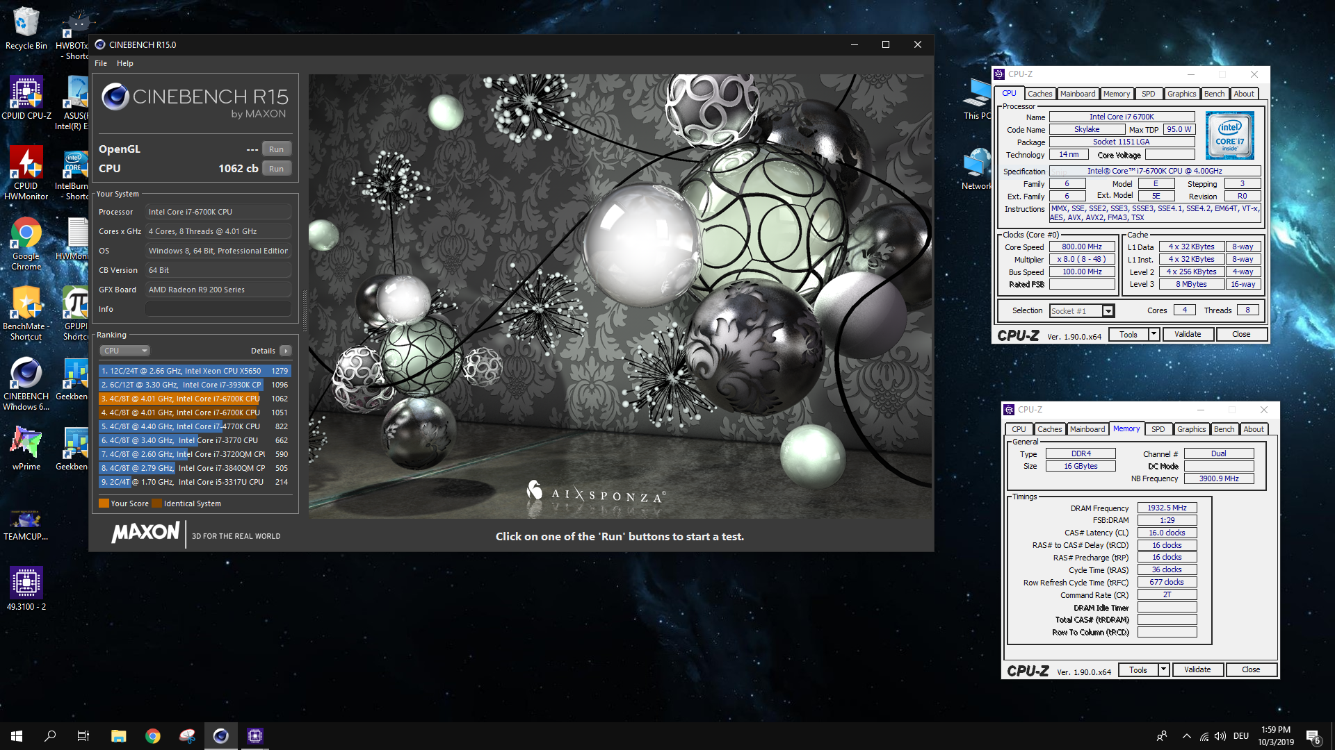Click the volume icon in system tray
Screen dimensions: 1335x750
point(1220,736)
